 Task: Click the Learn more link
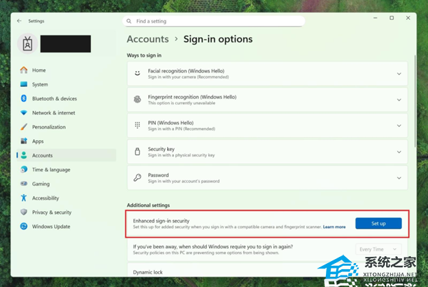(334, 227)
